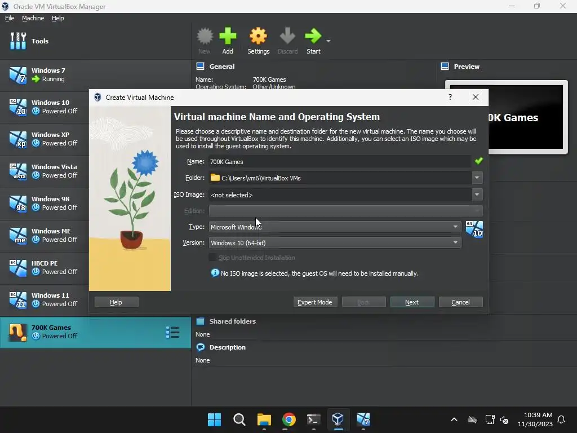Click the Folder path field
Viewport: 577px width, 433px height.
tap(340, 178)
